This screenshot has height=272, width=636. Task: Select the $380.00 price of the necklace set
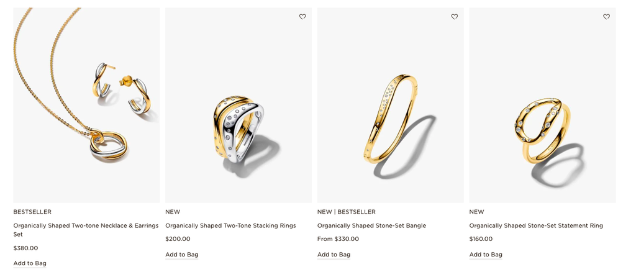pyautogui.click(x=25, y=248)
